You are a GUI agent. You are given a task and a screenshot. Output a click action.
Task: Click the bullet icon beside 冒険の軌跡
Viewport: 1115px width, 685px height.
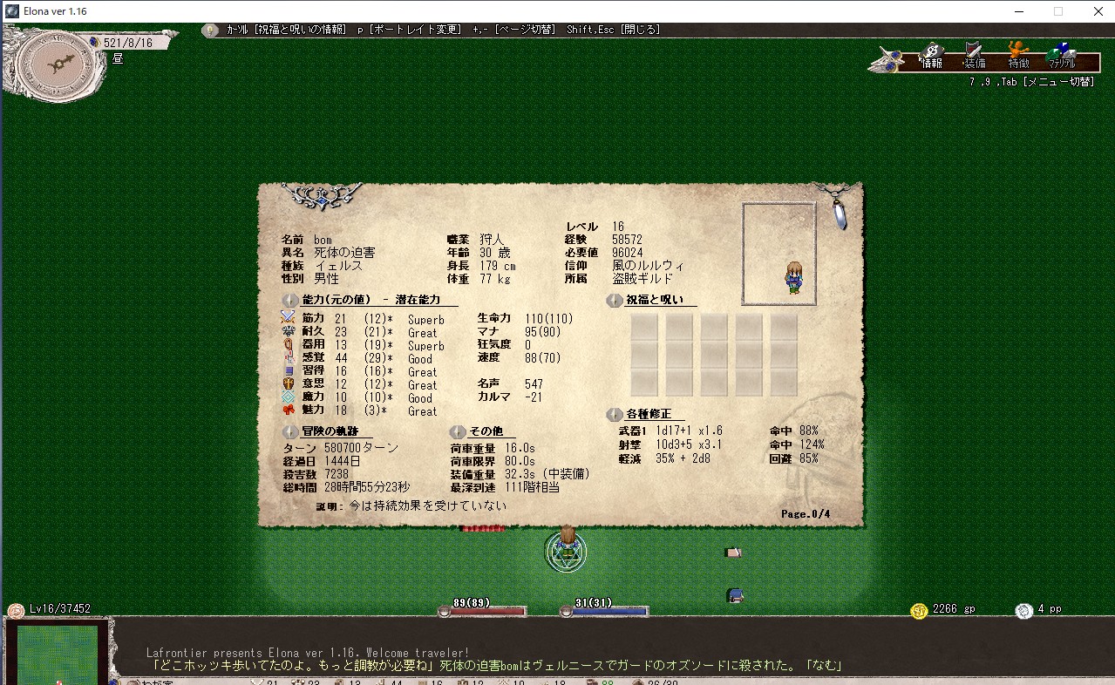point(289,432)
